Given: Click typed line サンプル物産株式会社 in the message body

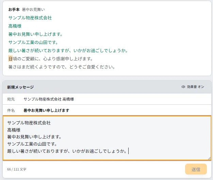Looking at the screenshot, I should (x=29, y=123).
